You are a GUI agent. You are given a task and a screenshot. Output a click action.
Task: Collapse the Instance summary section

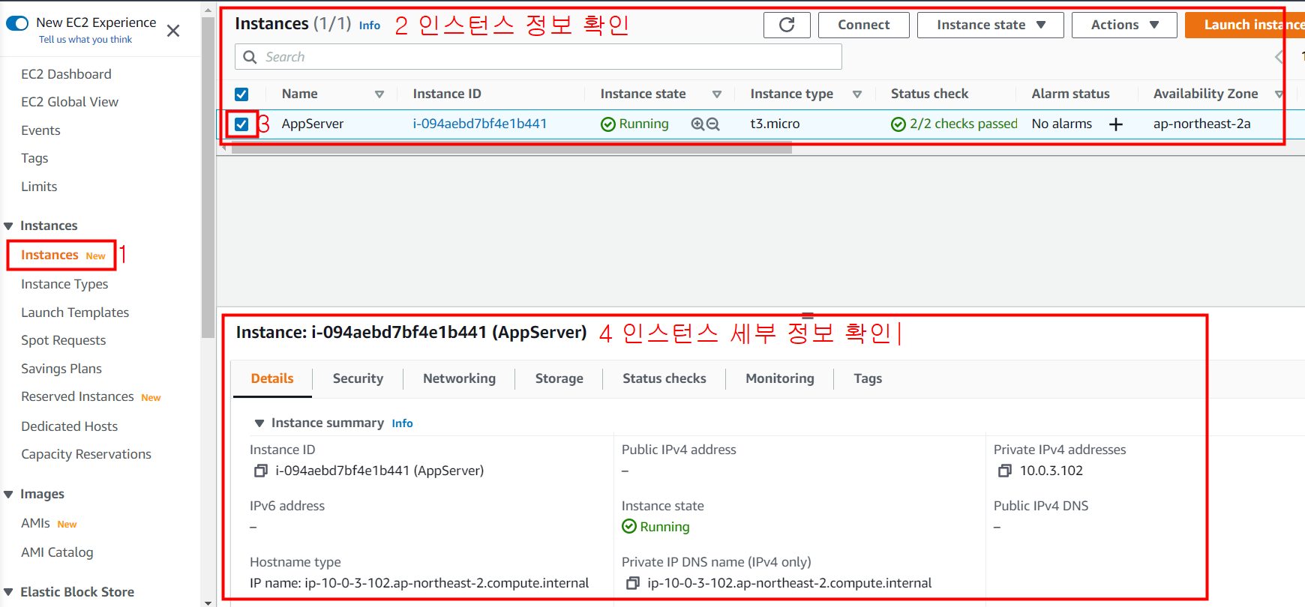[259, 423]
